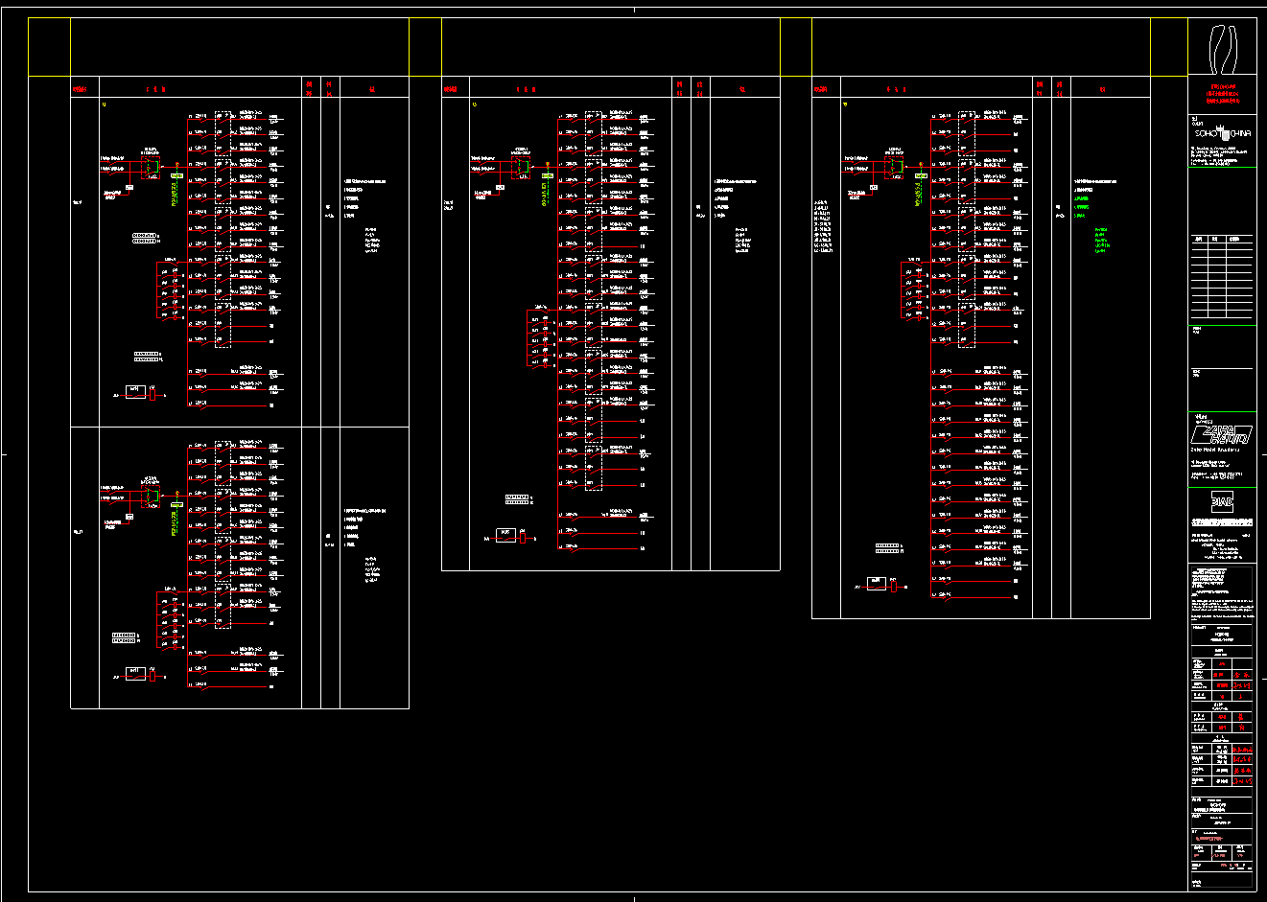
Task: Click yellow-green label box in top-left panel
Action: pos(176,175)
